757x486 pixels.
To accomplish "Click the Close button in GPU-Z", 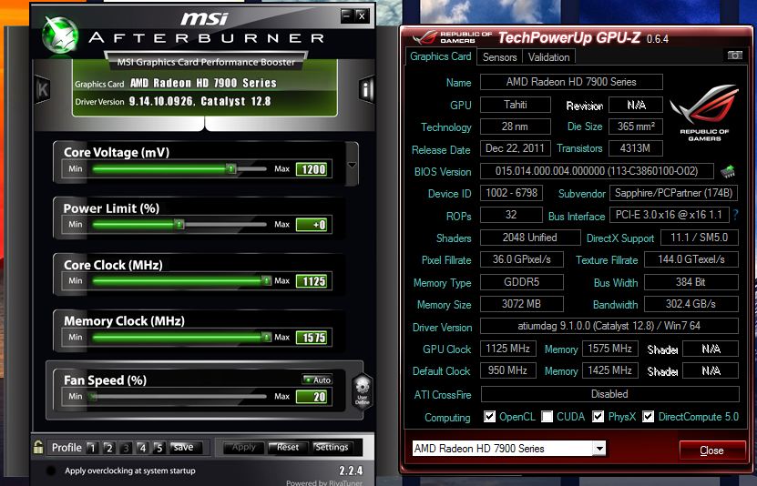I will [711, 451].
